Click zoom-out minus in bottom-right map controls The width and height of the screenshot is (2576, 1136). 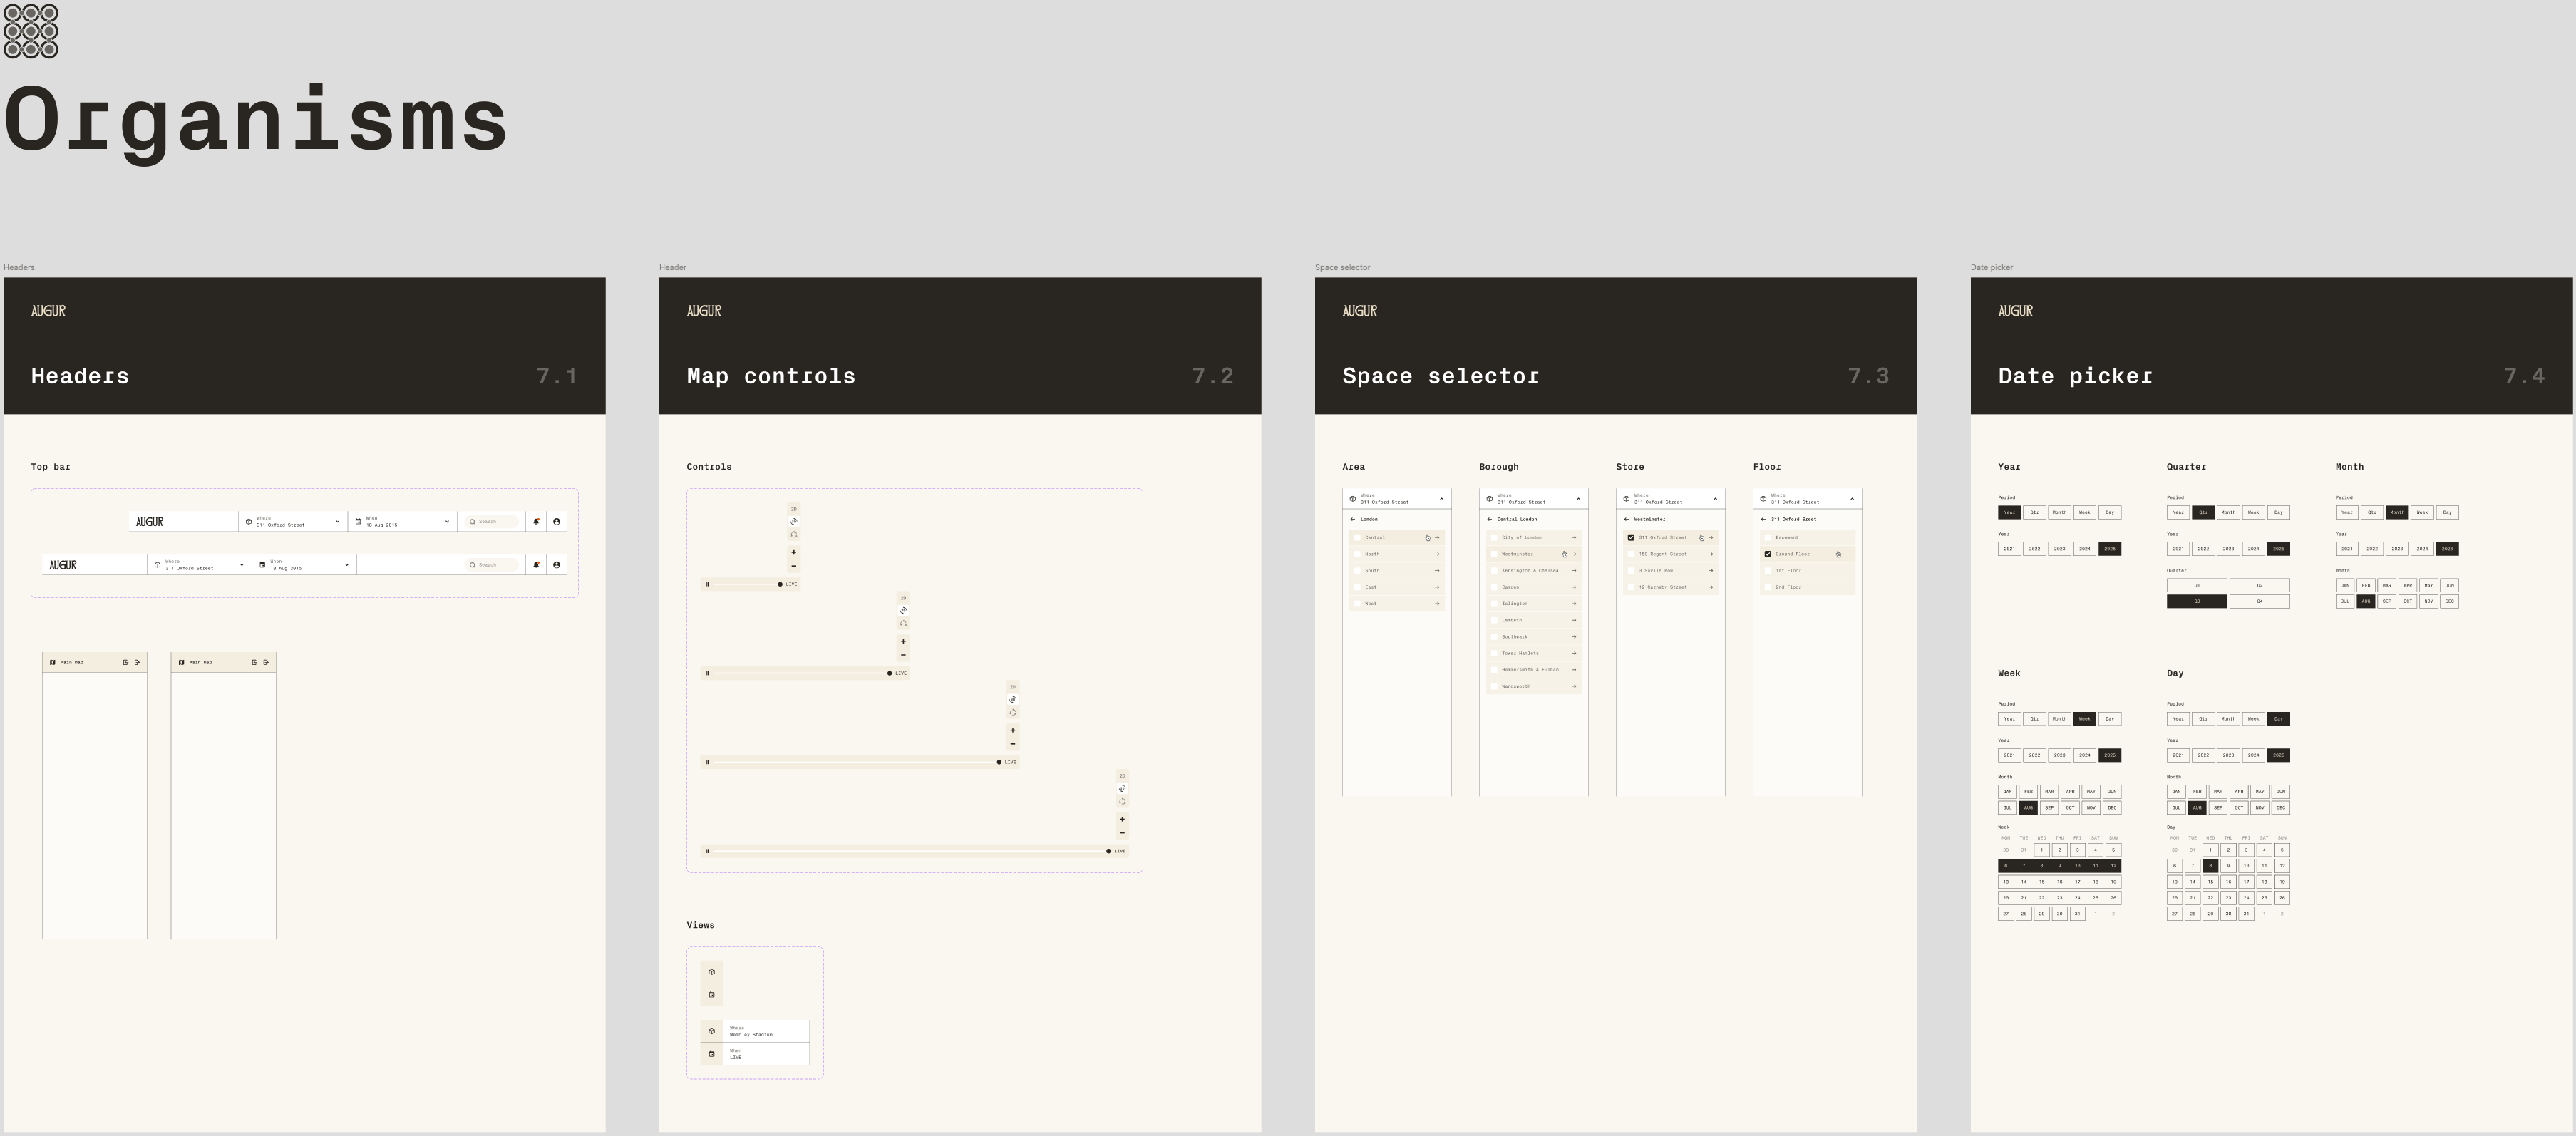click(x=1122, y=833)
